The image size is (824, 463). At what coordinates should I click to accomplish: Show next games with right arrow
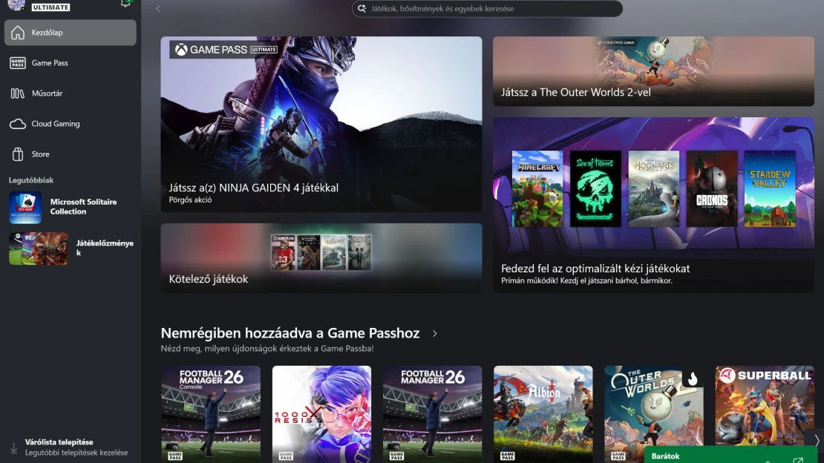[816, 439]
